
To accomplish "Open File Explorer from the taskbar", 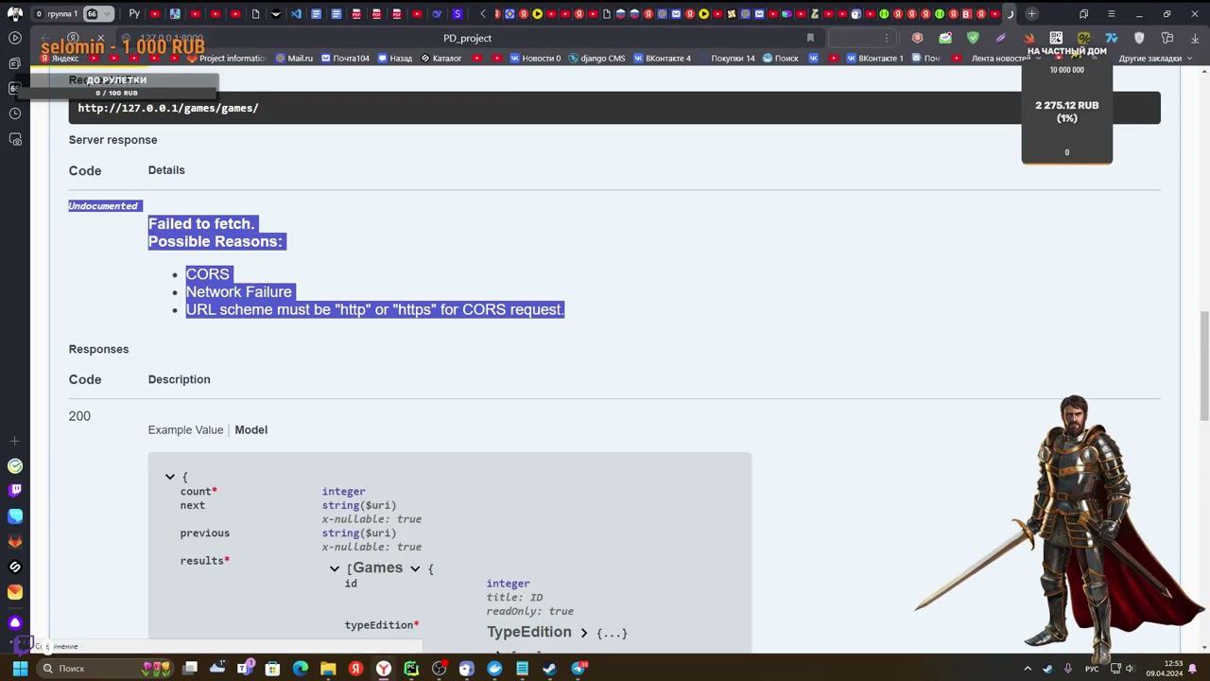I will click(328, 669).
